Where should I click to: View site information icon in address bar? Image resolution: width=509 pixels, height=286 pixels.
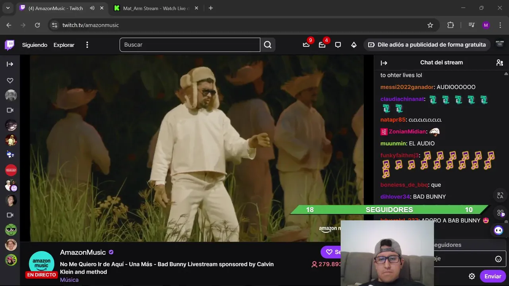pos(55,25)
